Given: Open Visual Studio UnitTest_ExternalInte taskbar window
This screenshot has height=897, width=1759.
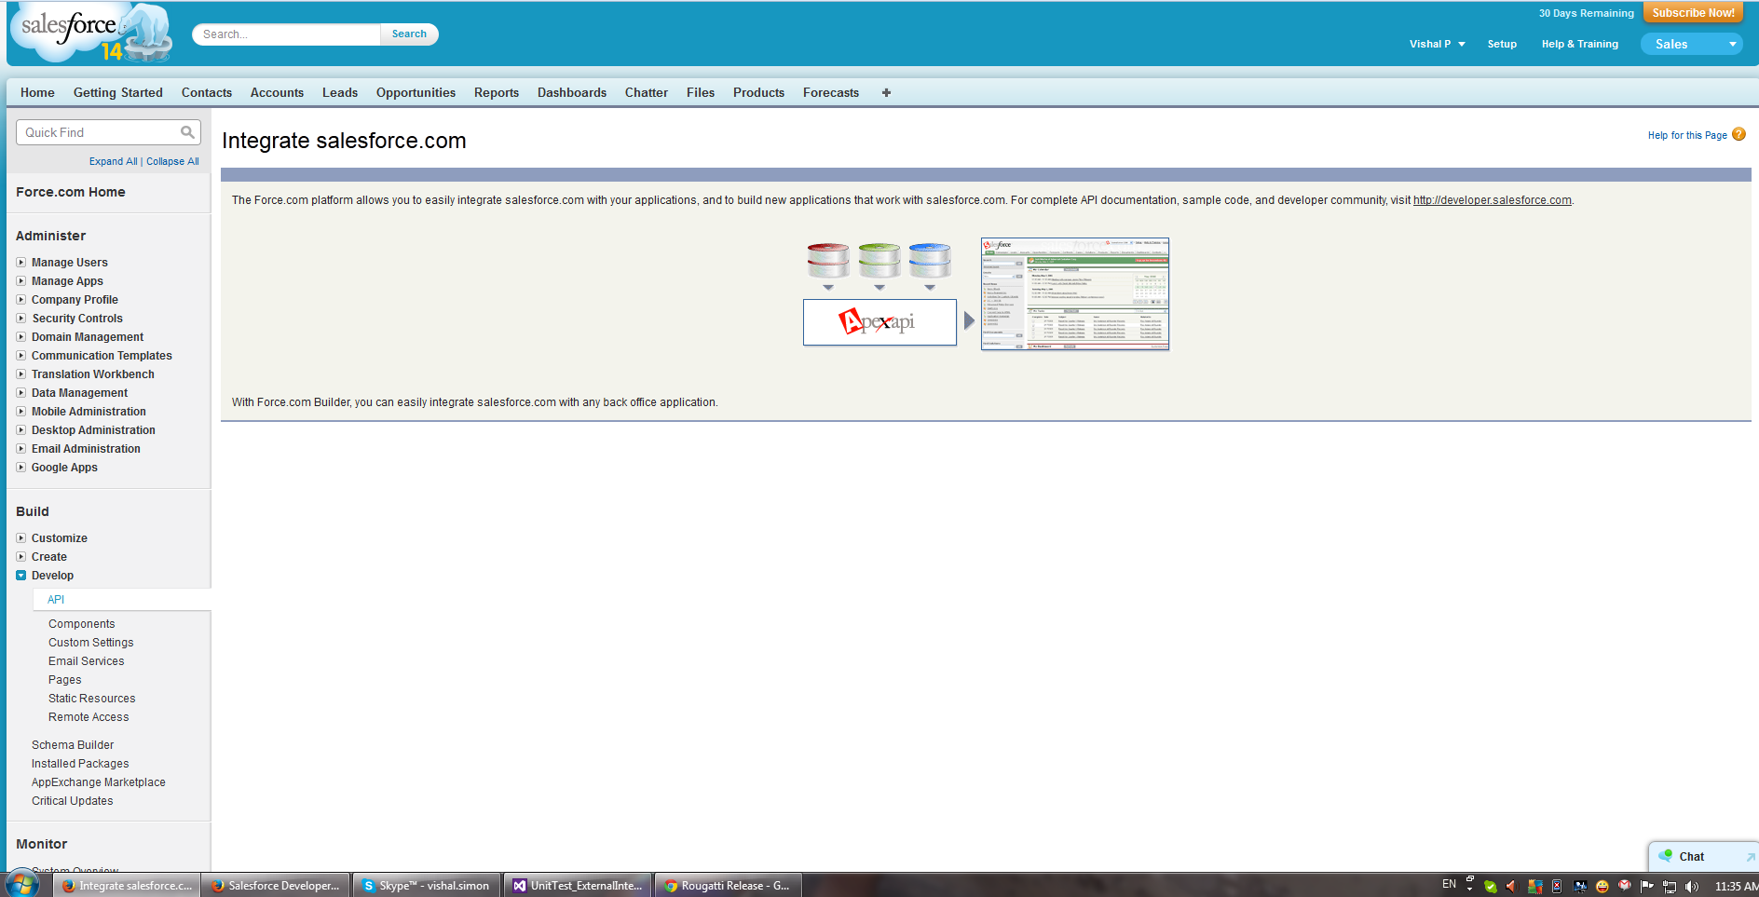Looking at the screenshot, I should click(x=579, y=886).
